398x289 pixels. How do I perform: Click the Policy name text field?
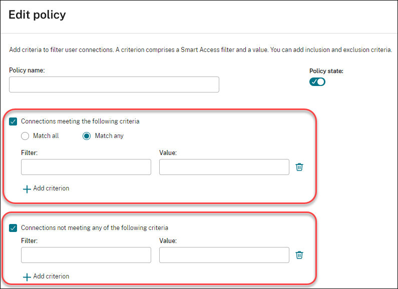point(114,84)
